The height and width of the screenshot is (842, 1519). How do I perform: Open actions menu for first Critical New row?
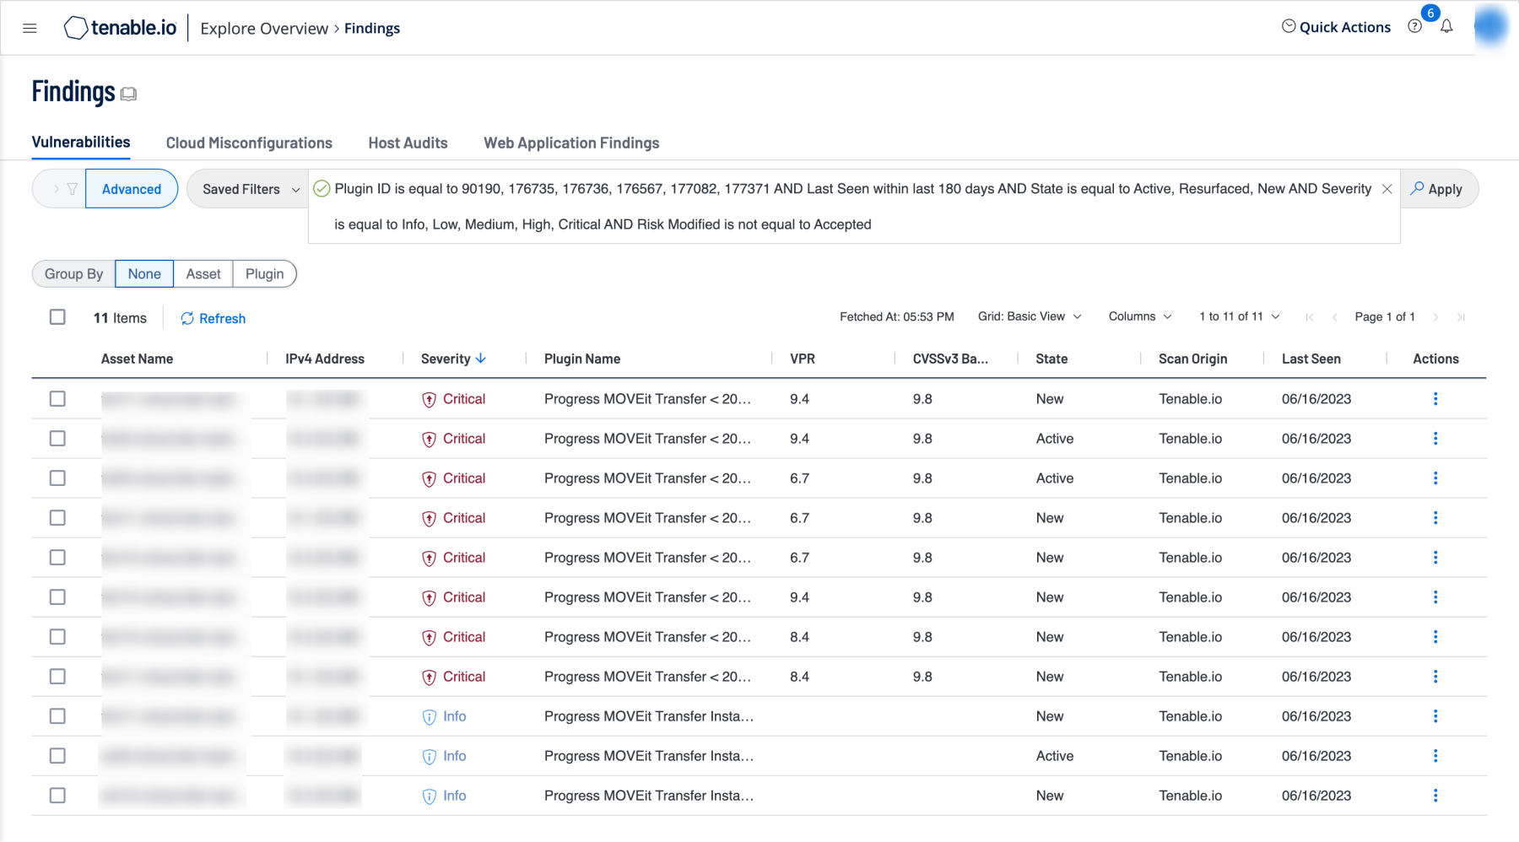(x=1435, y=399)
